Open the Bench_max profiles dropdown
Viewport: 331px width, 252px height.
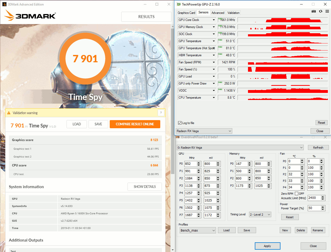198,230
